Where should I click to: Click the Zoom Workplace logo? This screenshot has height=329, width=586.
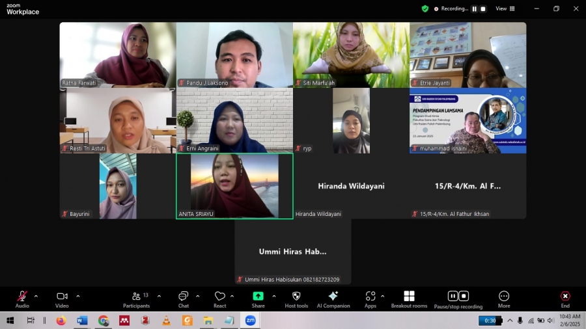[x=23, y=9]
